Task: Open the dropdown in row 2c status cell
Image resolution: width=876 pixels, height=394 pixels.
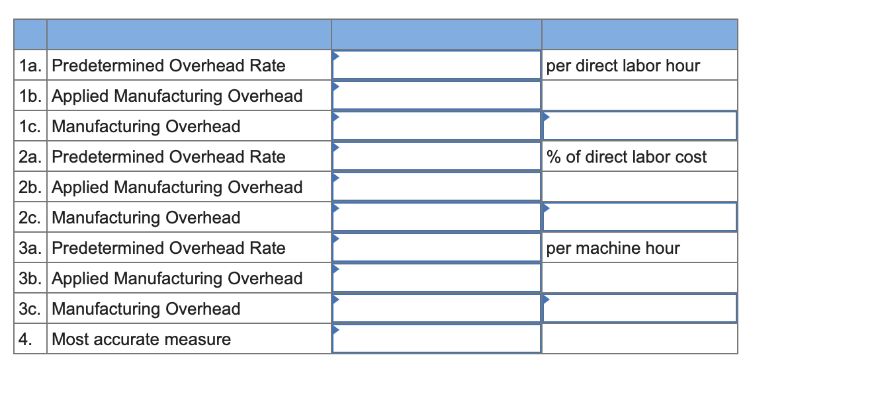Action: tap(546, 206)
